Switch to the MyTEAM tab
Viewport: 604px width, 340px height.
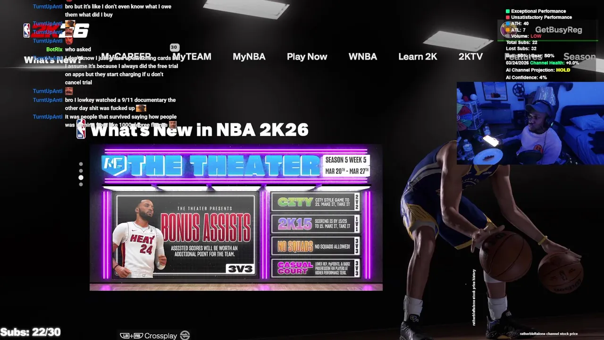point(192,57)
